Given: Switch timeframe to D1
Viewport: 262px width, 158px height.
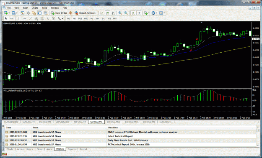Looking at the screenshot, I should point(103,19).
